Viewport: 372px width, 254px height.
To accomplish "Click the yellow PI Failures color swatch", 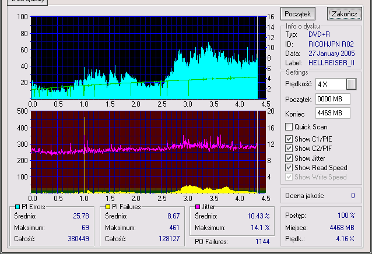I will [108, 207].
